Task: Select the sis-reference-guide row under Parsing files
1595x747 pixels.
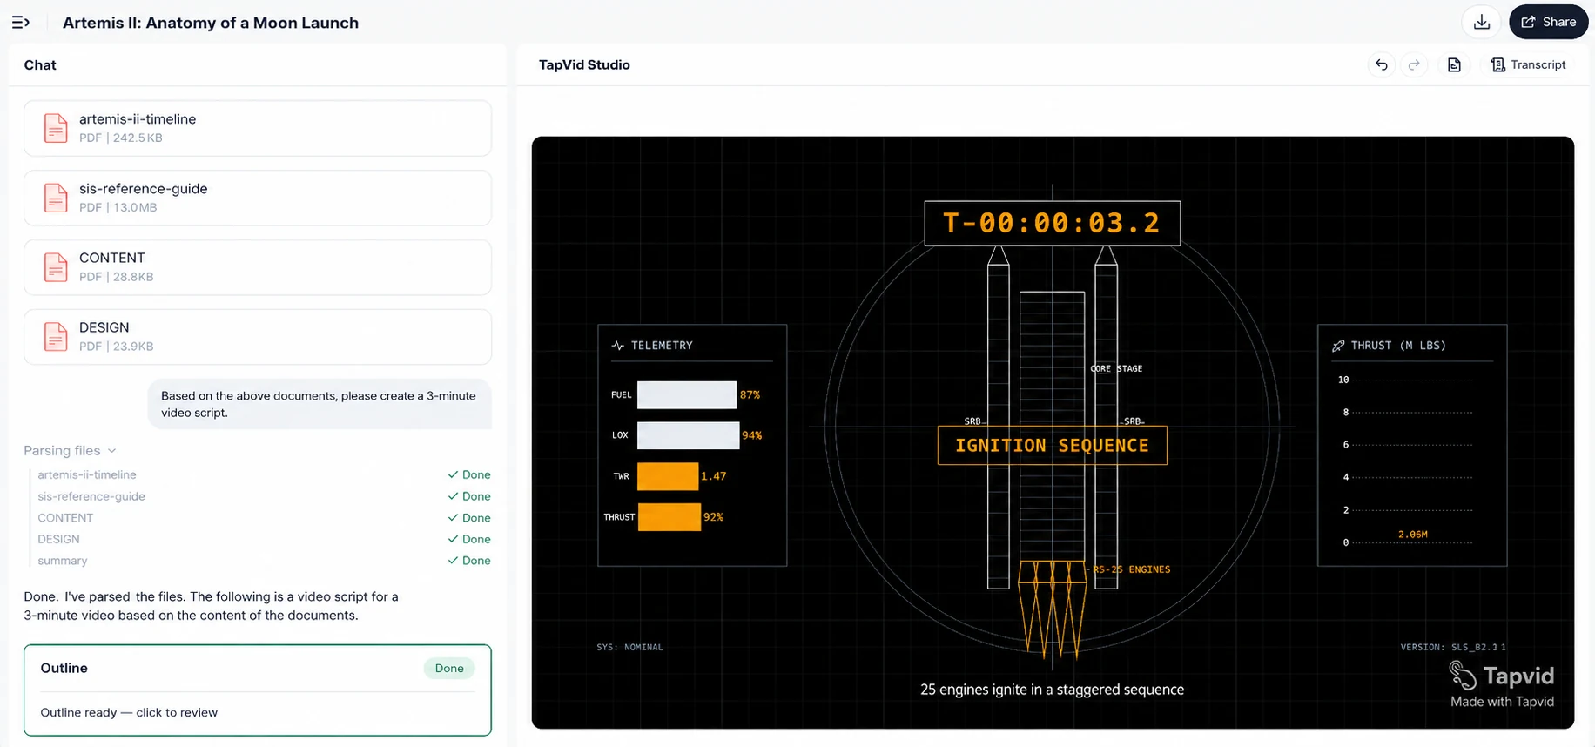Action: coord(264,496)
